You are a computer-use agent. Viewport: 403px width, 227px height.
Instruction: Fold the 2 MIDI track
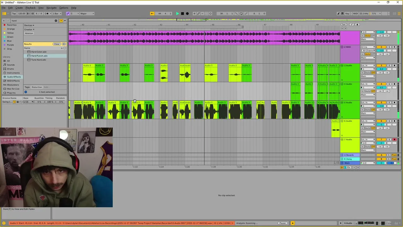pyautogui.click(x=342, y=47)
